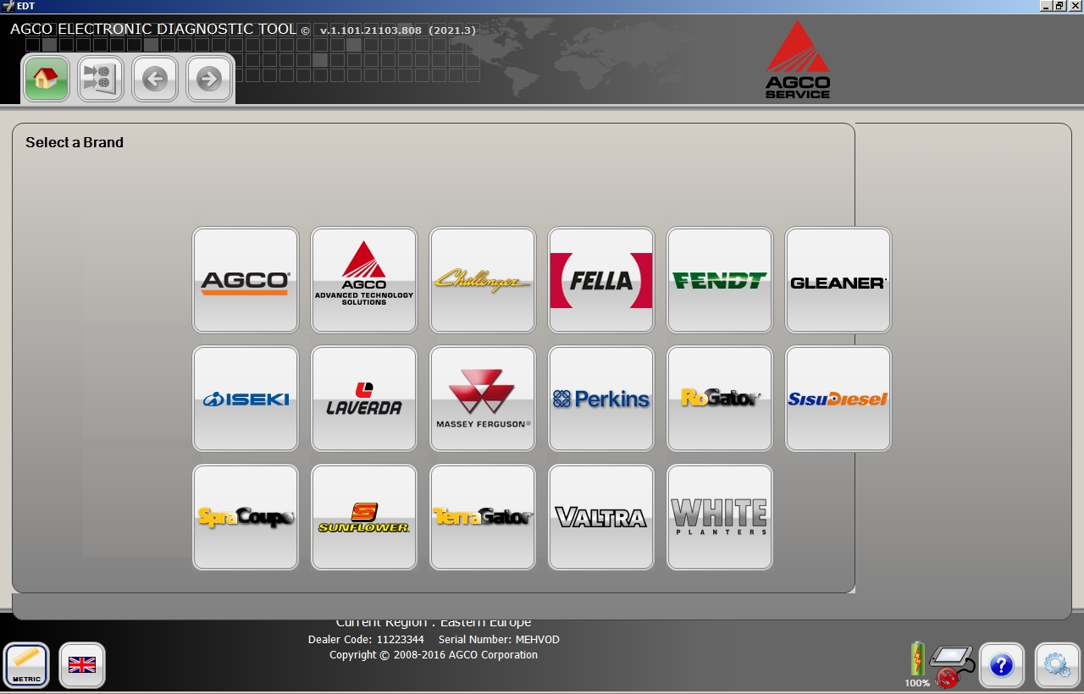Change language via the UK flag button
Screen dimensions: 1084x694
[82, 665]
